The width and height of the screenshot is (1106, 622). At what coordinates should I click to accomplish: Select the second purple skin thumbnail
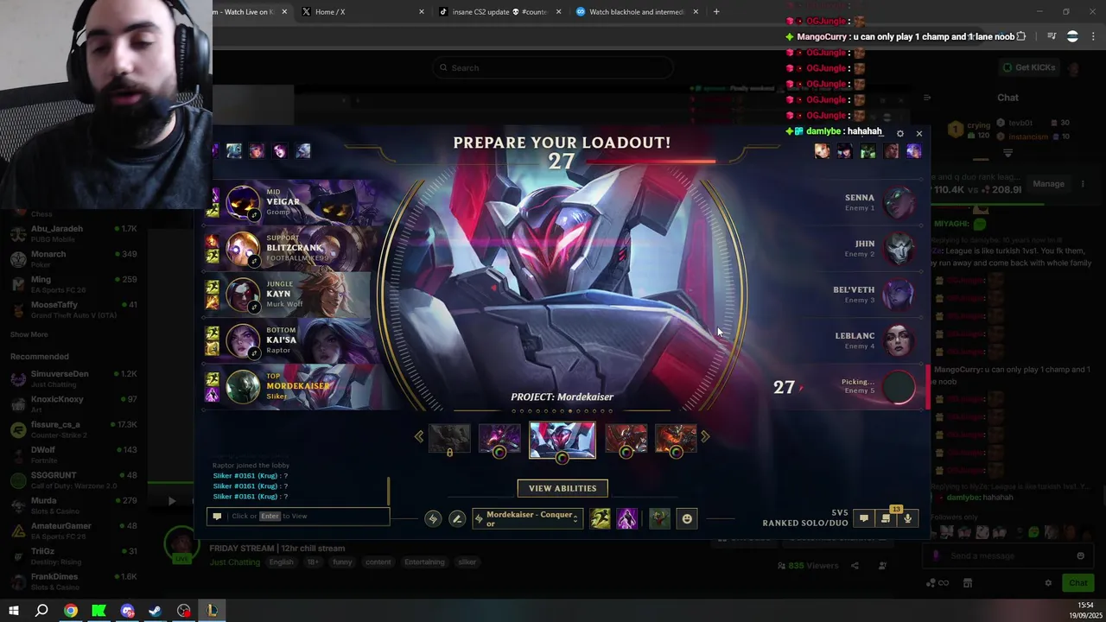coord(499,439)
